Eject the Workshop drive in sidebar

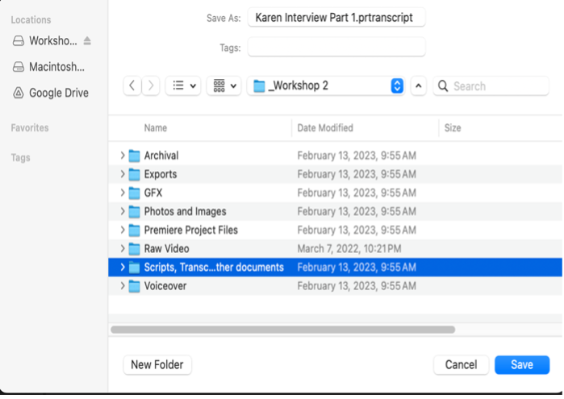click(87, 41)
